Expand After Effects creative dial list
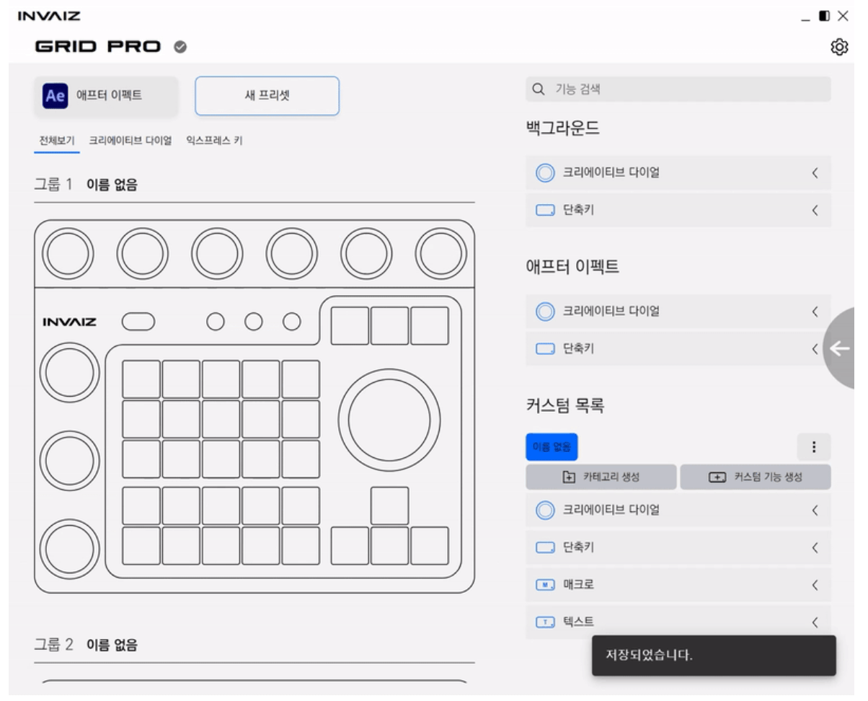The image size is (868, 701). (x=678, y=312)
